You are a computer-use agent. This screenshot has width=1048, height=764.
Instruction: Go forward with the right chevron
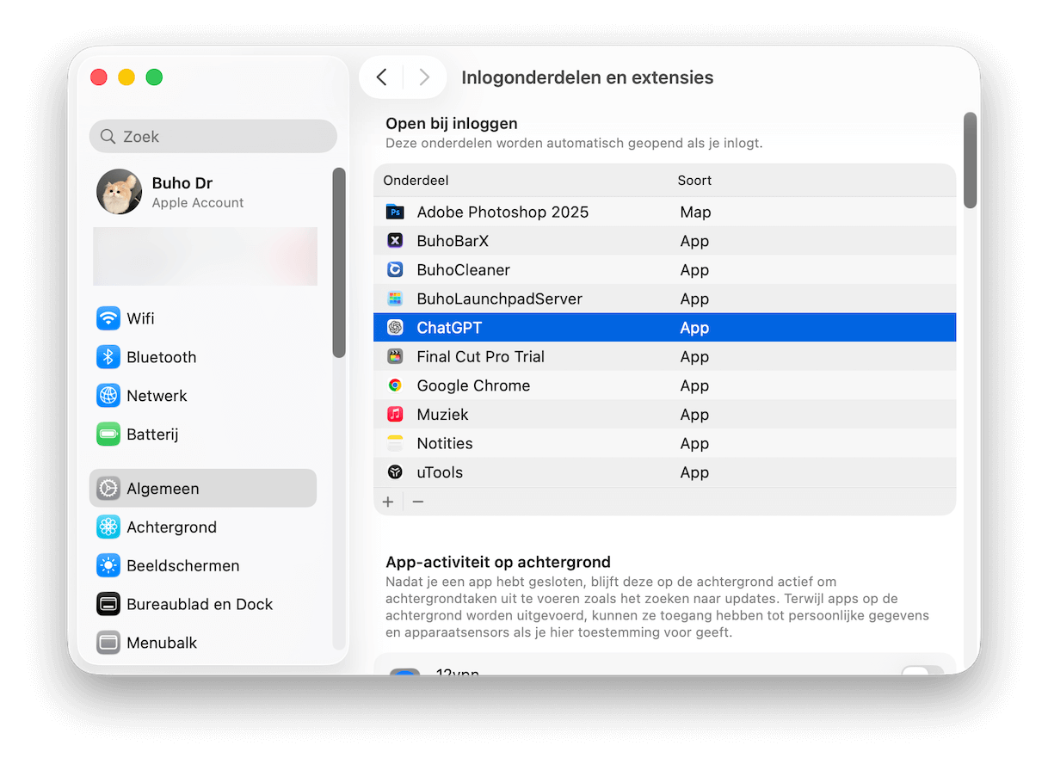point(424,77)
